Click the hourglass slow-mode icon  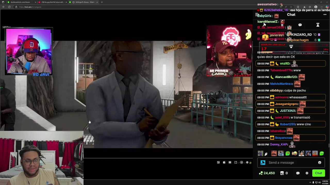[x=318, y=25]
